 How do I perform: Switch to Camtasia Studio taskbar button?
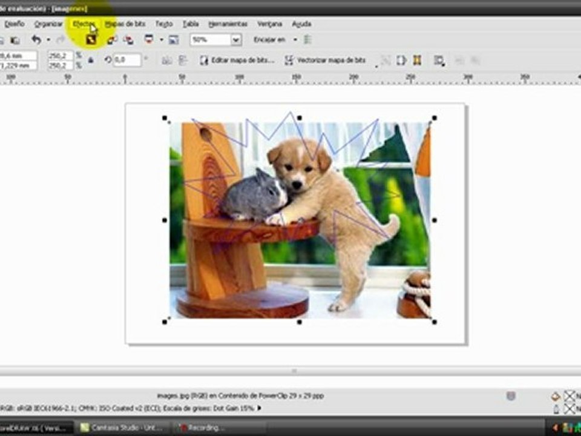(125, 428)
